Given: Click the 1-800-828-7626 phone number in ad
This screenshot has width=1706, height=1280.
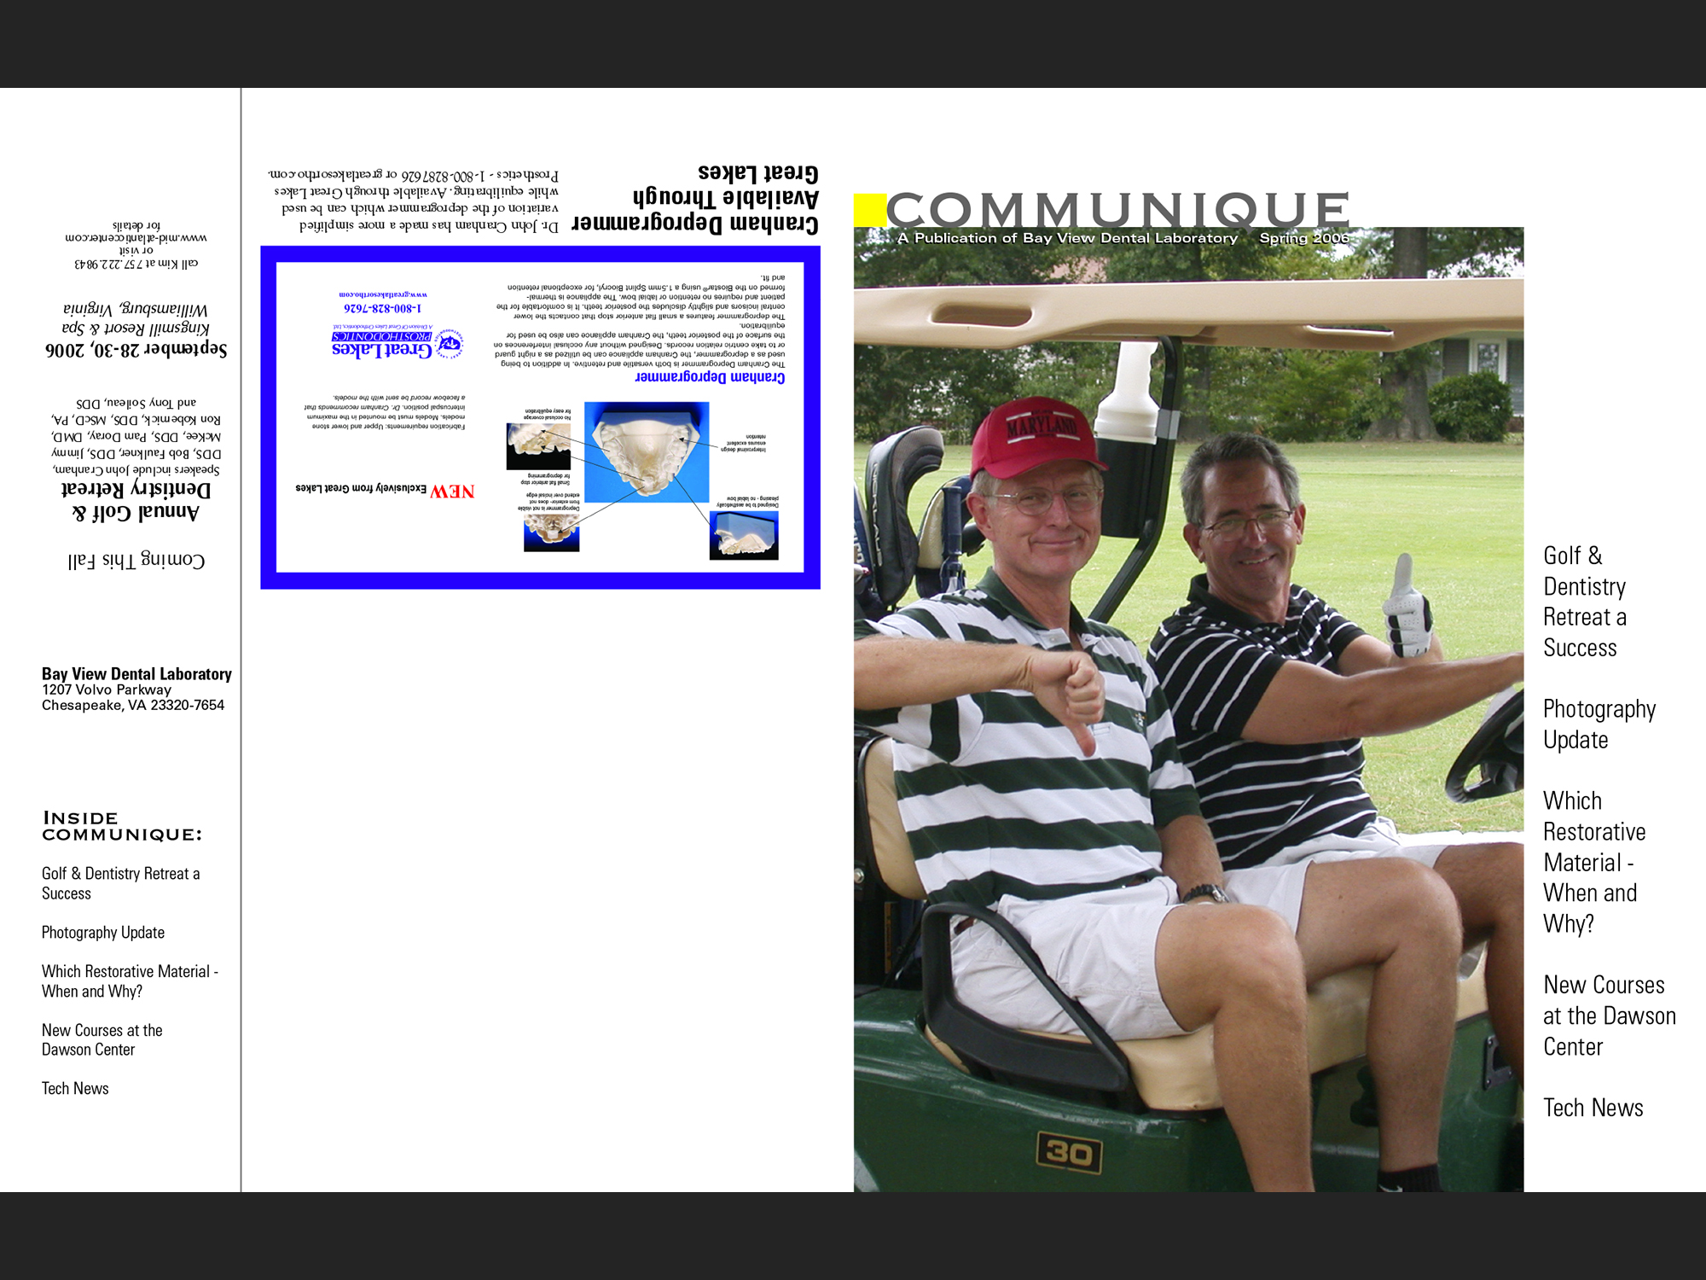Looking at the screenshot, I should click(x=382, y=308).
